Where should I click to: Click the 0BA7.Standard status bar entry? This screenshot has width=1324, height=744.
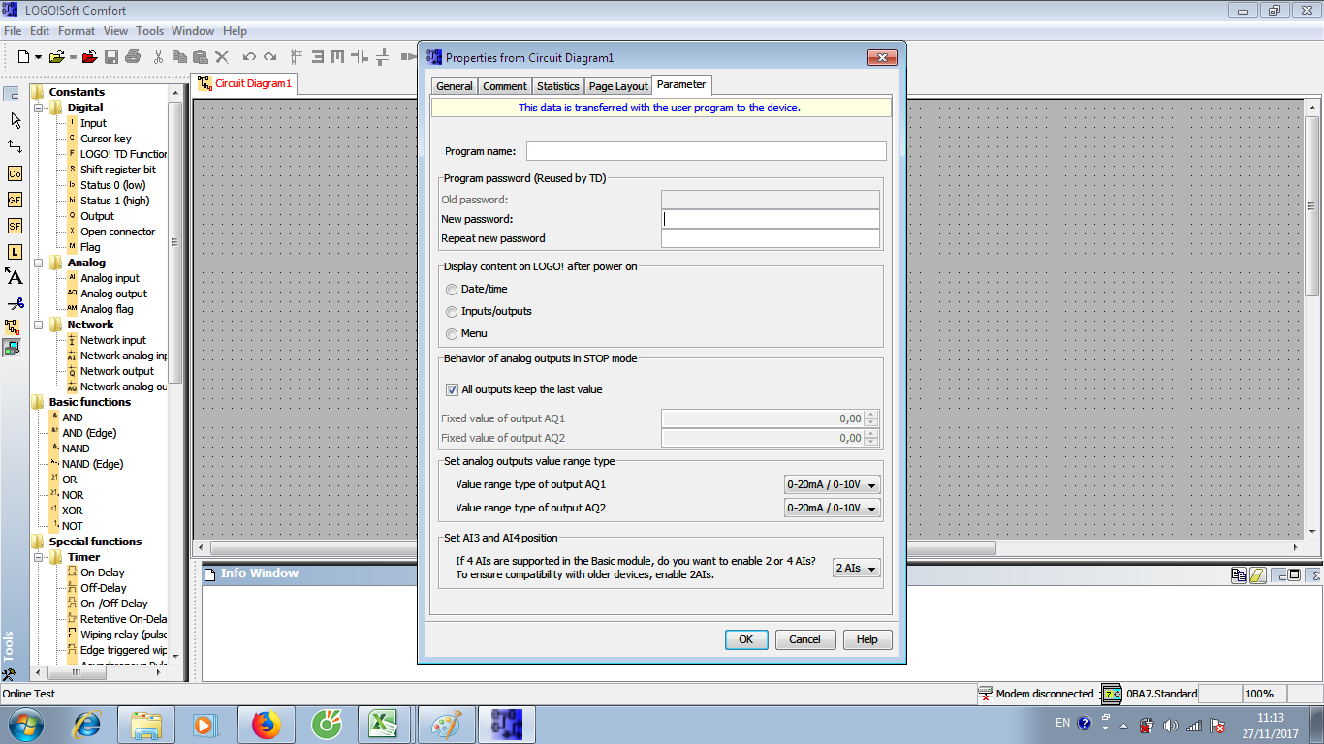1162,694
